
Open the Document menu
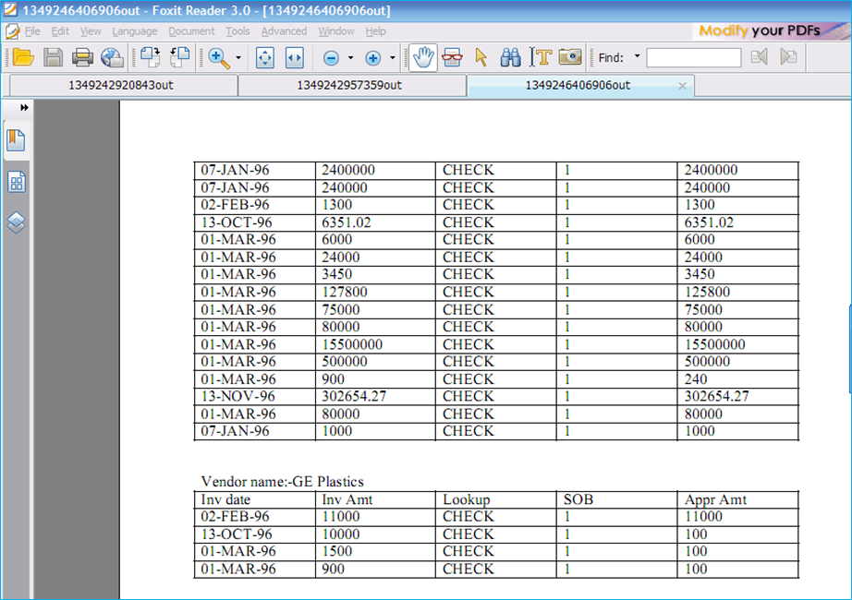(190, 30)
